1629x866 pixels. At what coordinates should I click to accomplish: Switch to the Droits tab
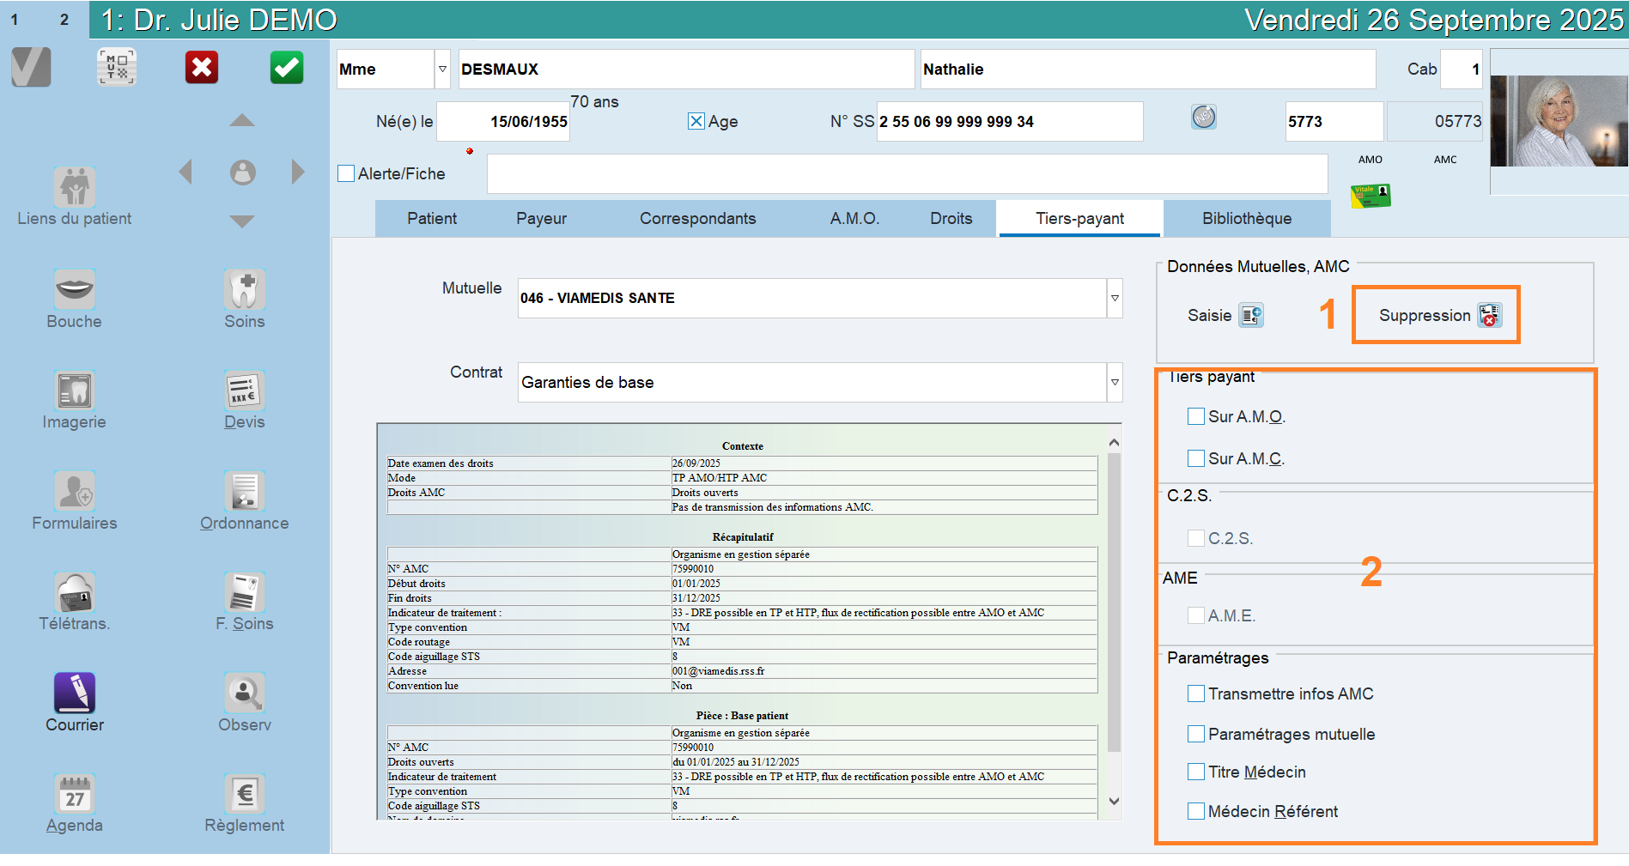point(951,219)
